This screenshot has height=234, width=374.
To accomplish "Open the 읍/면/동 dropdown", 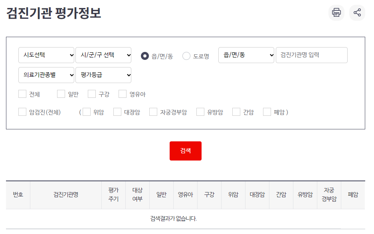I will tap(246, 55).
